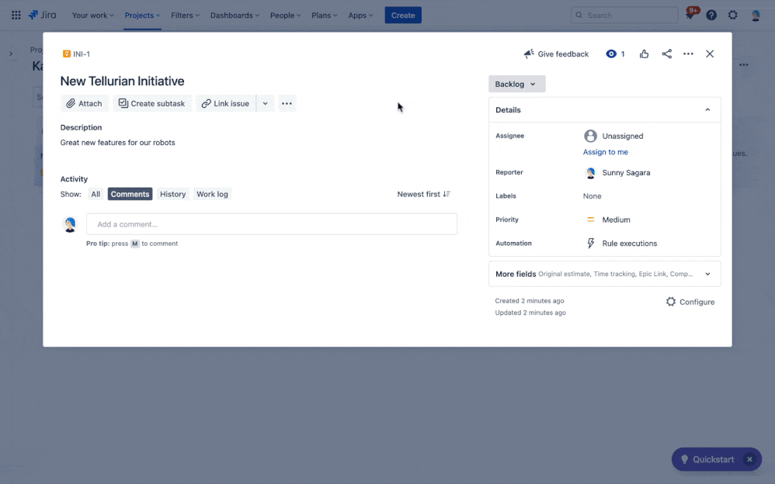The height and width of the screenshot is (484, 775).
Task: Open the Help question mark icon
Action: (711, 16)
